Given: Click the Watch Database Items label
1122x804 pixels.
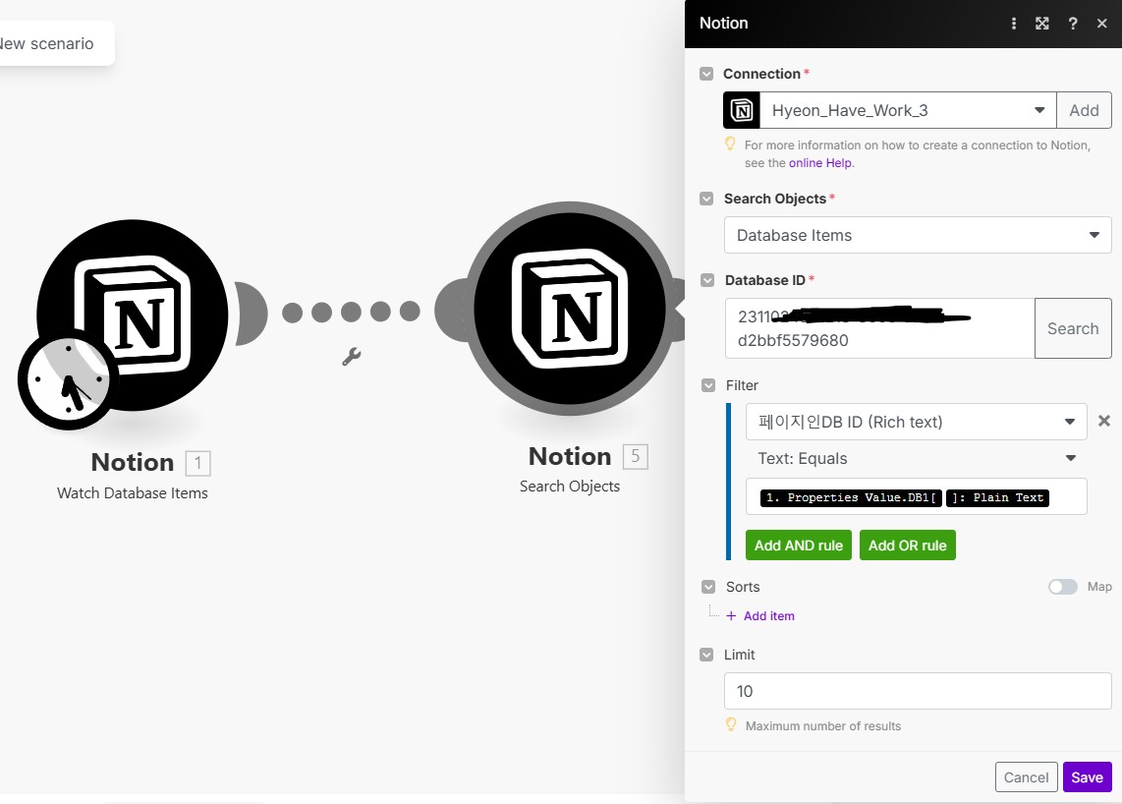Looking at the screenshot, I should tap(133, 493).
